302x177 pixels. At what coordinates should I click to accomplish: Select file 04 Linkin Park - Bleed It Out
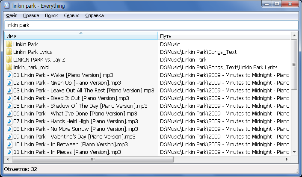tap(71, 98)
